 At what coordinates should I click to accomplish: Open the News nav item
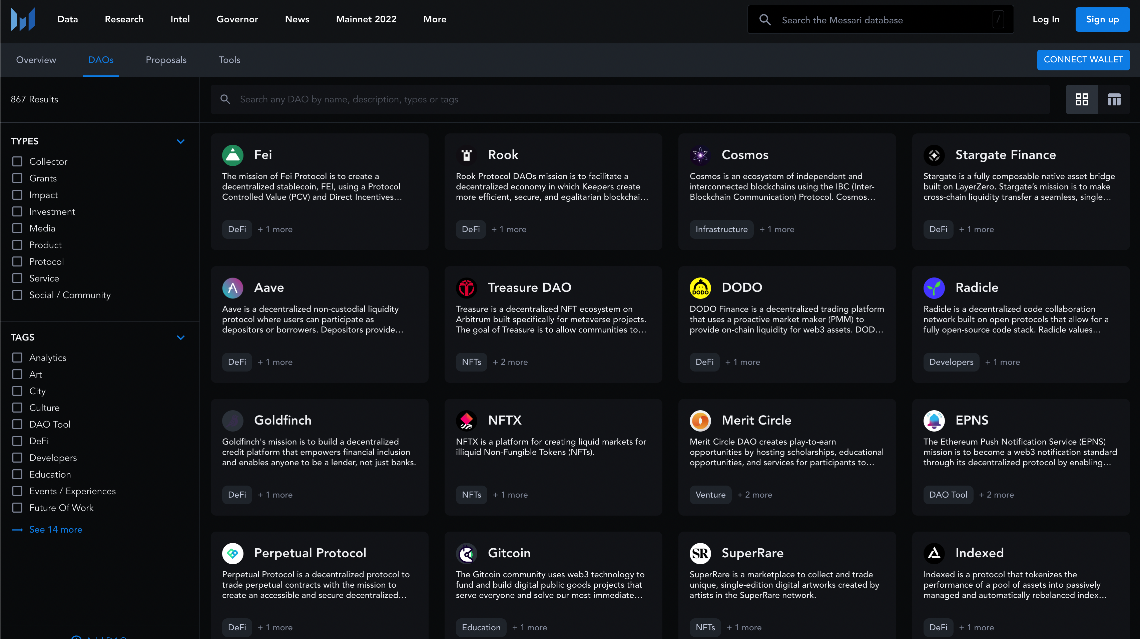pos(297,19)
